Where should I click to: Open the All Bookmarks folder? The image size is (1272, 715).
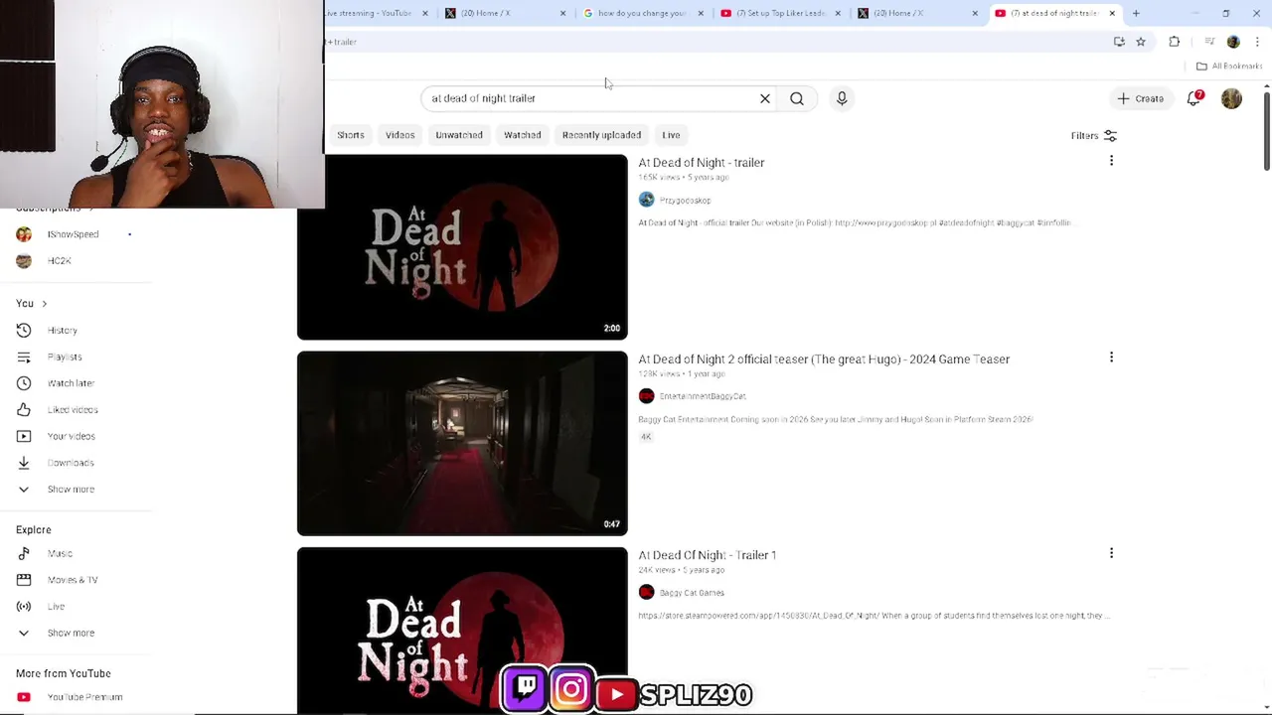(1229, 67)
